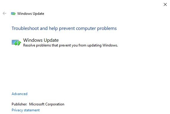Click the monitor graphic of the large icon
The height and width of the screenshot is (114, 170).
14,42
